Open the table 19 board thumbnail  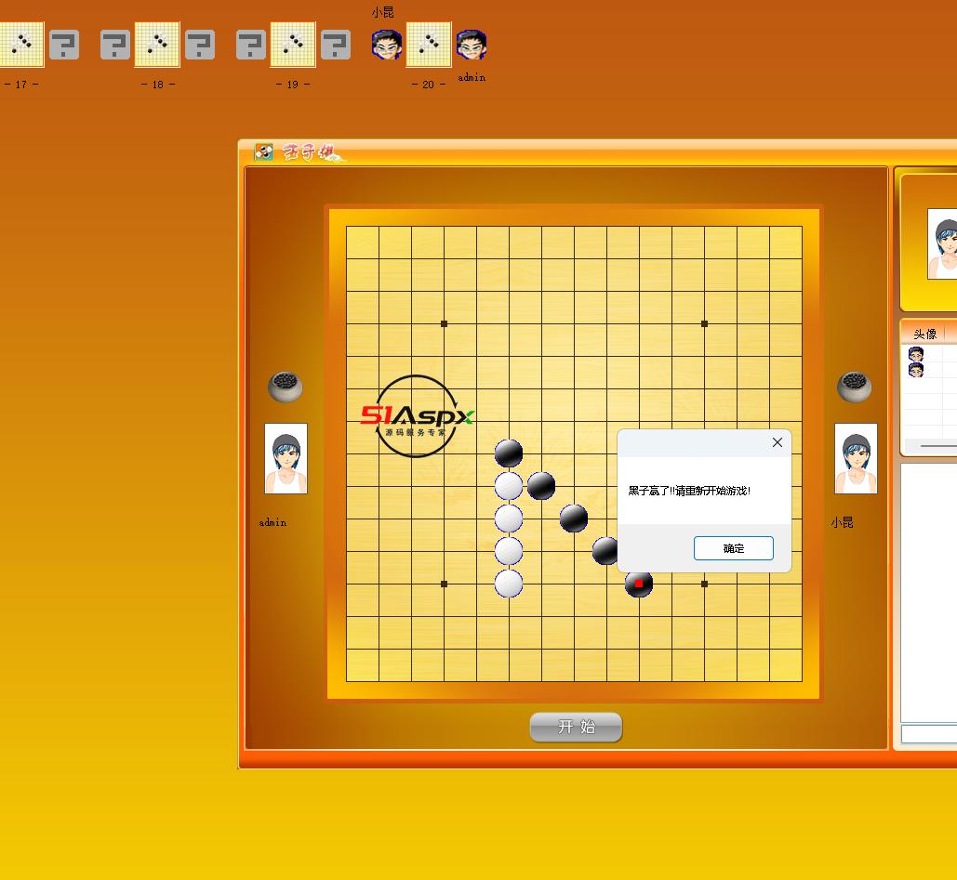[293, 44]
